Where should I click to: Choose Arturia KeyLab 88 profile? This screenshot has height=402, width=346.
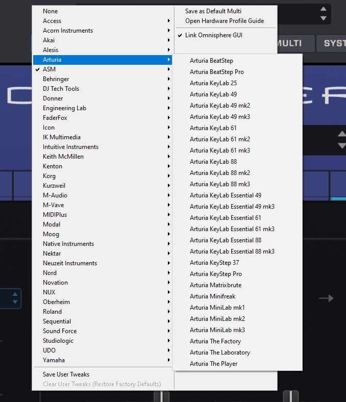click(x=237, y=162)
